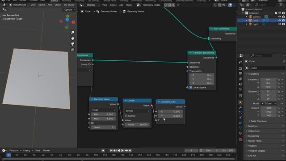Unlink the Geometry Nodes node group
This screenshot has width=286, height=161.
173,5
